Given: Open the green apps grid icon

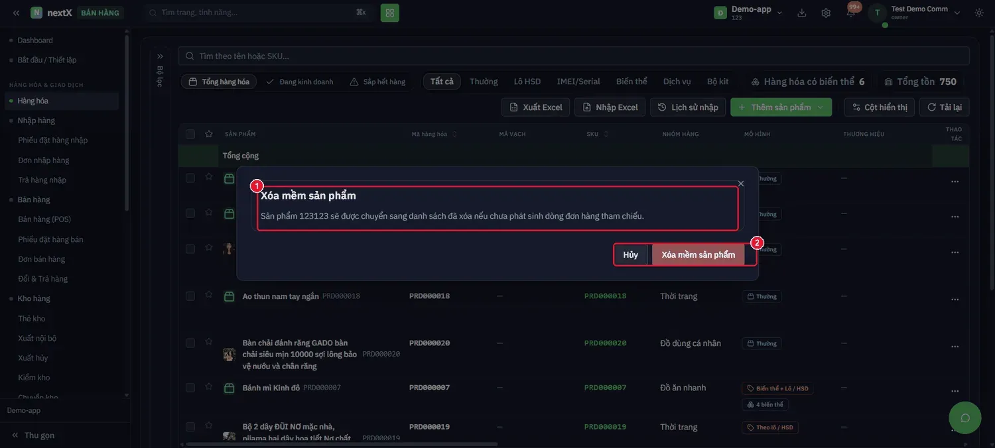Looking at the screenshot, I should (390, 13).
